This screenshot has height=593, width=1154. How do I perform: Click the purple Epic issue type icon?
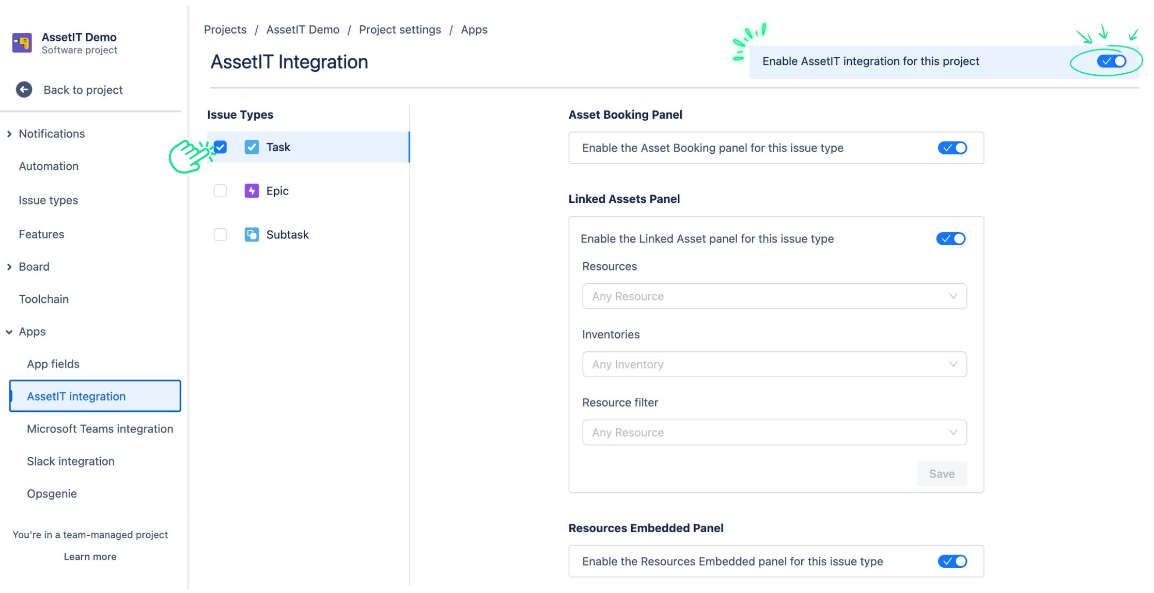click(252, 190)
